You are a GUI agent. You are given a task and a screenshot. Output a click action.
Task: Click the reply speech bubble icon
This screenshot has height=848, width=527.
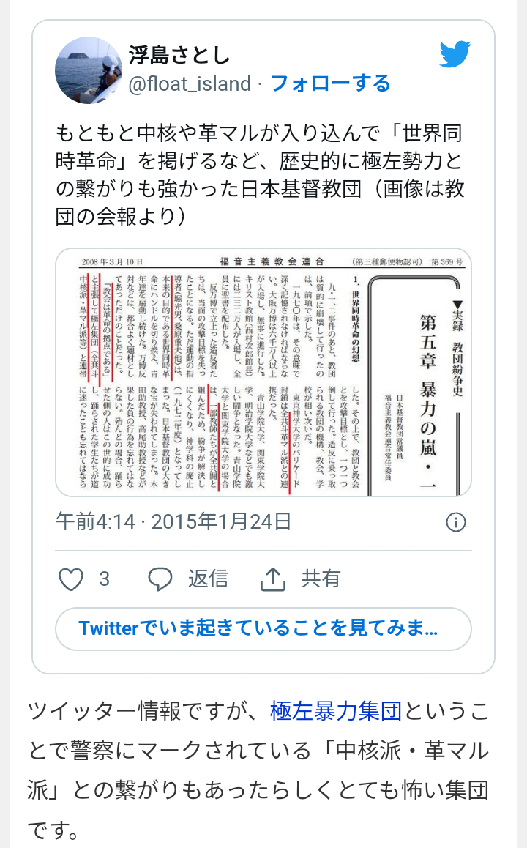pos(160,579)
